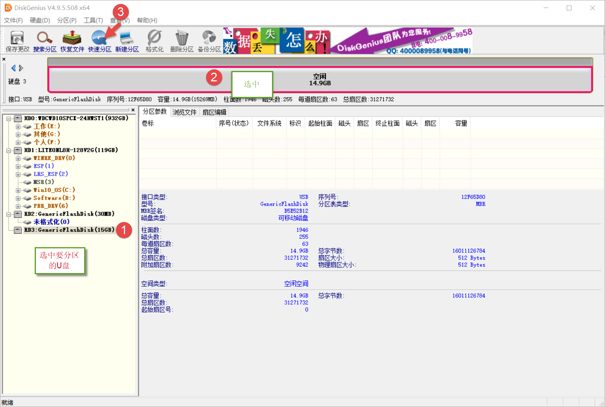Select the 未格式化(0) partition
Image resolution: width=605 pixels, height=407 pixels.
tap(51, 222)
